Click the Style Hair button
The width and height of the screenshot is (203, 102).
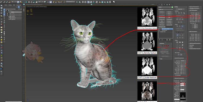(x=180, y=9)
